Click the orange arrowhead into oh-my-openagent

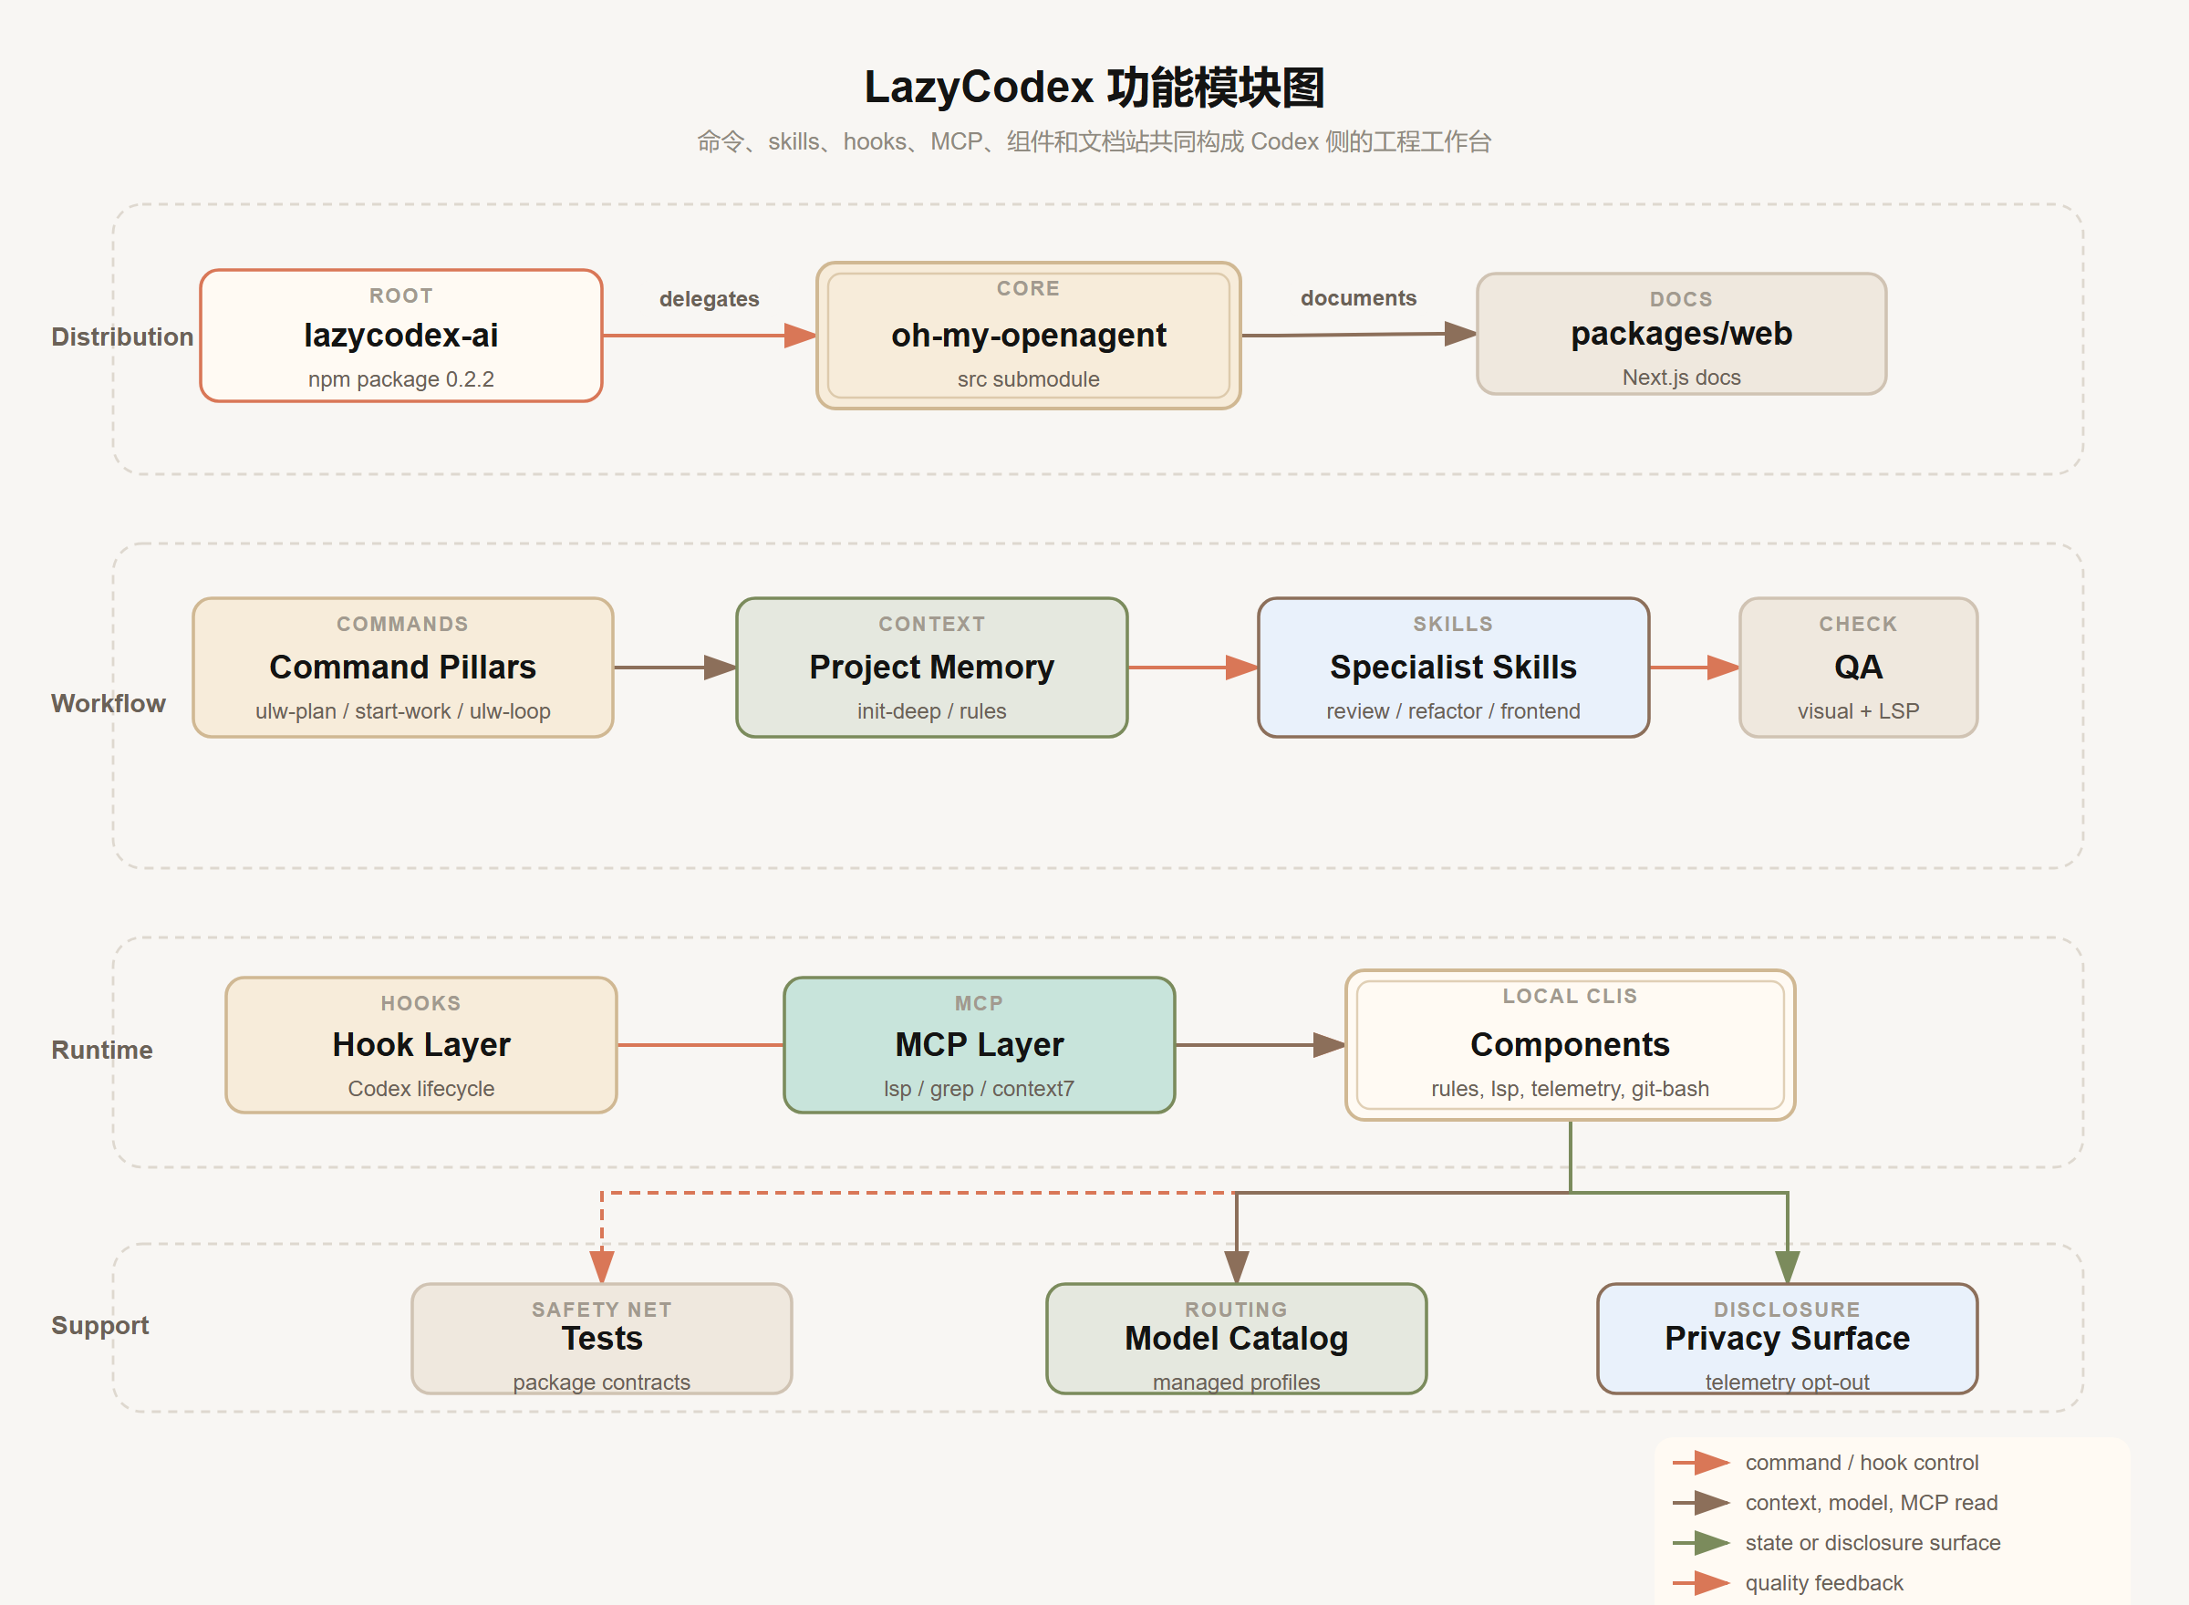(x=800, y=336)
